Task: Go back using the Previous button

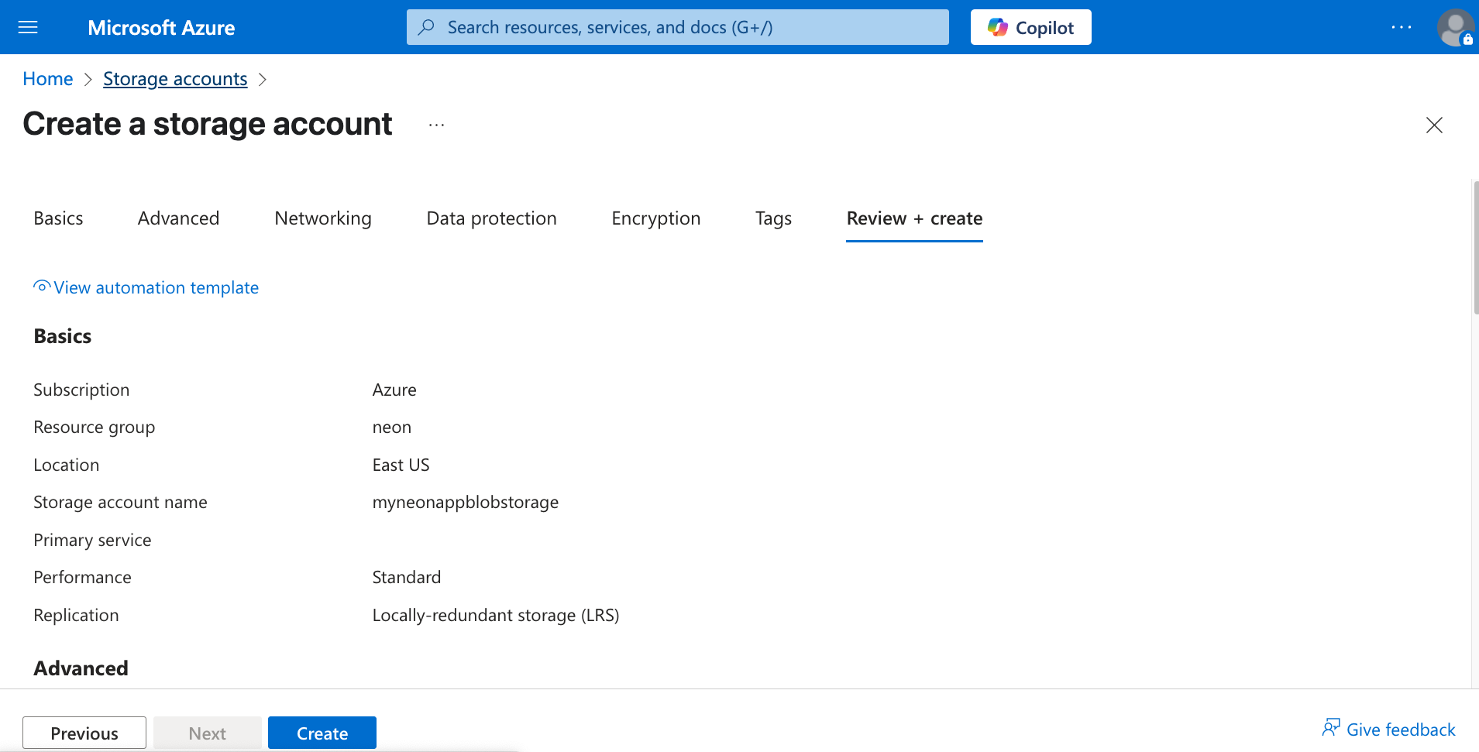Action: pos(84,733)
